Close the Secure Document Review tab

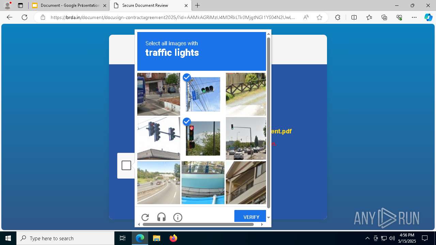(x=186, y=5)
